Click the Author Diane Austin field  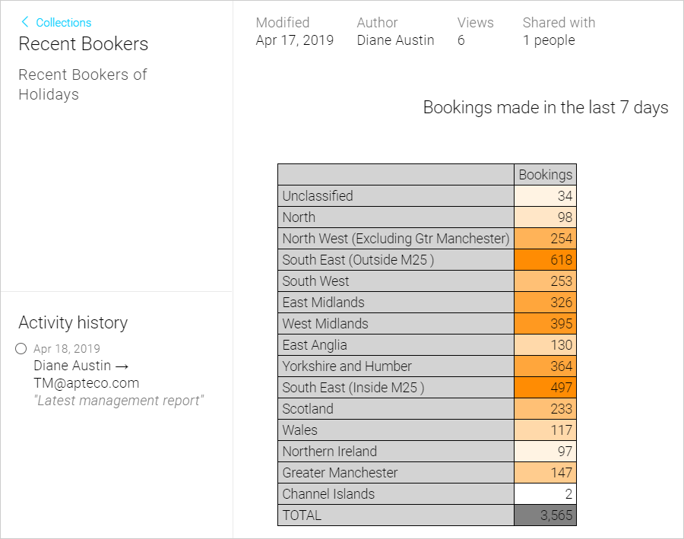point(395,31)
